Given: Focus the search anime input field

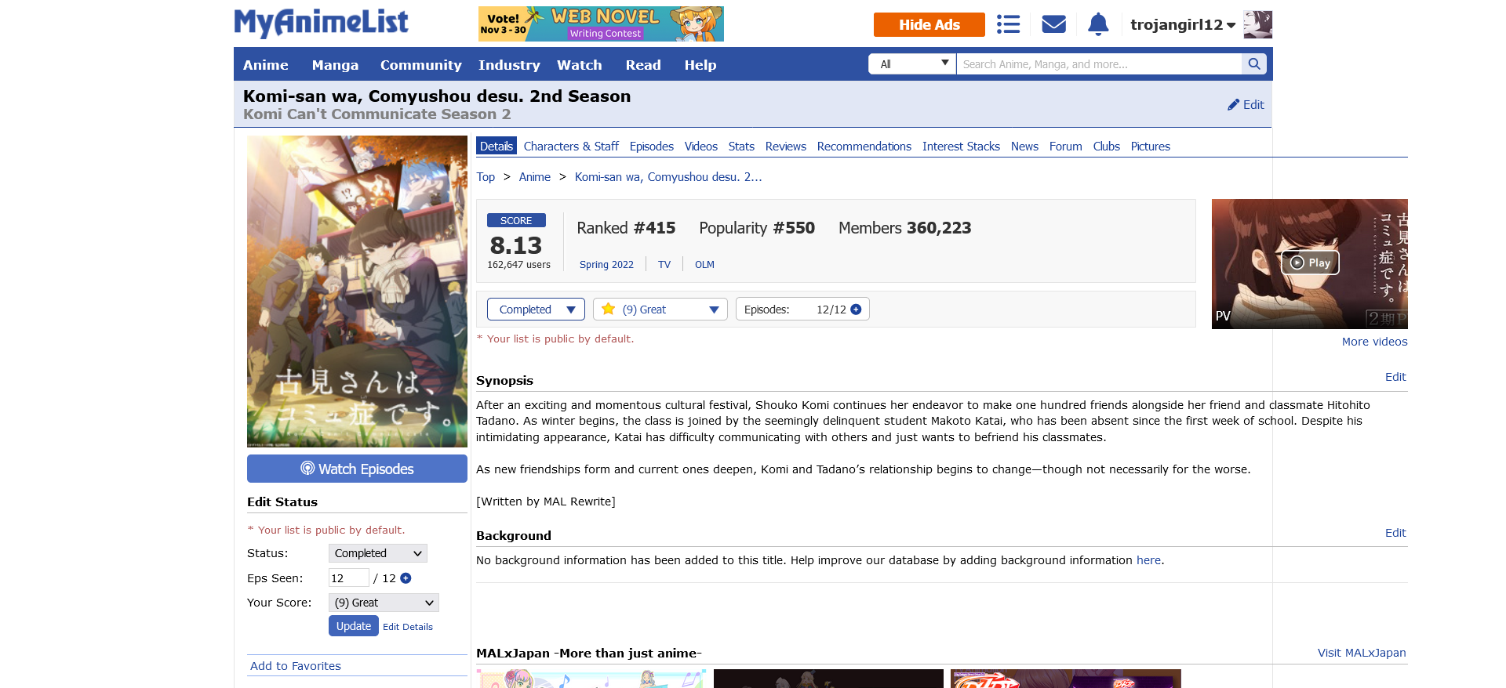Looking at the screenshot, I should point(1099,64).
